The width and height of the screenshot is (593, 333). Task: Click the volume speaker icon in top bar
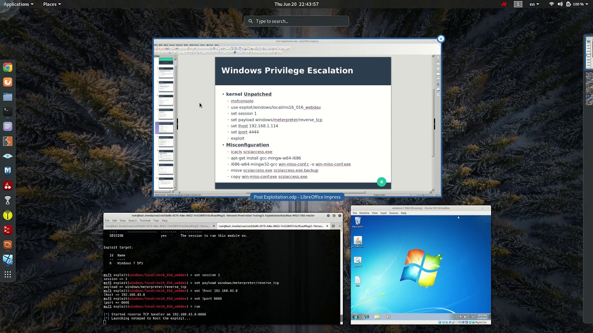pyautogui.click(x=560, y=4)
